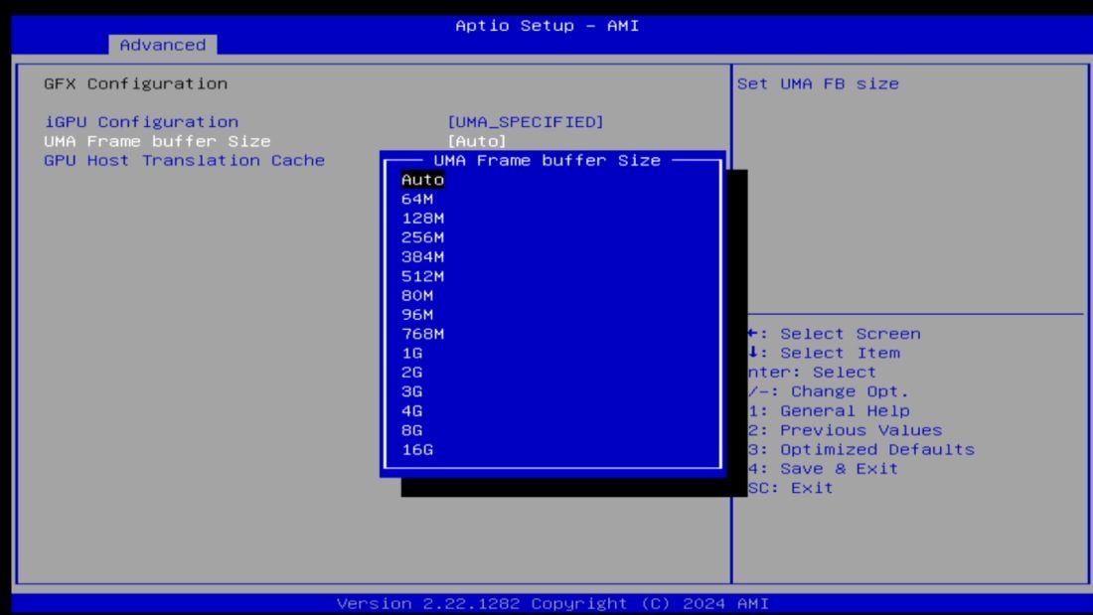Image resolution: width=1093 pixels, height=615 pixels.
Task: Pick the 3G option in the list
Action: click(x=412, y=391)
